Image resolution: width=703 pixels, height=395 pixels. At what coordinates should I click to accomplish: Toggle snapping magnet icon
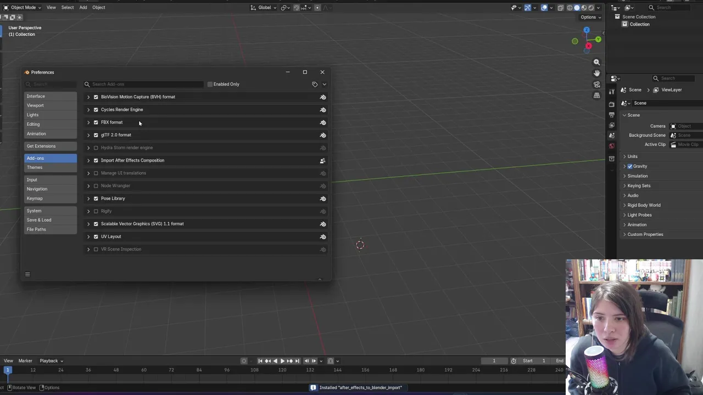click(x=297, y=8)
